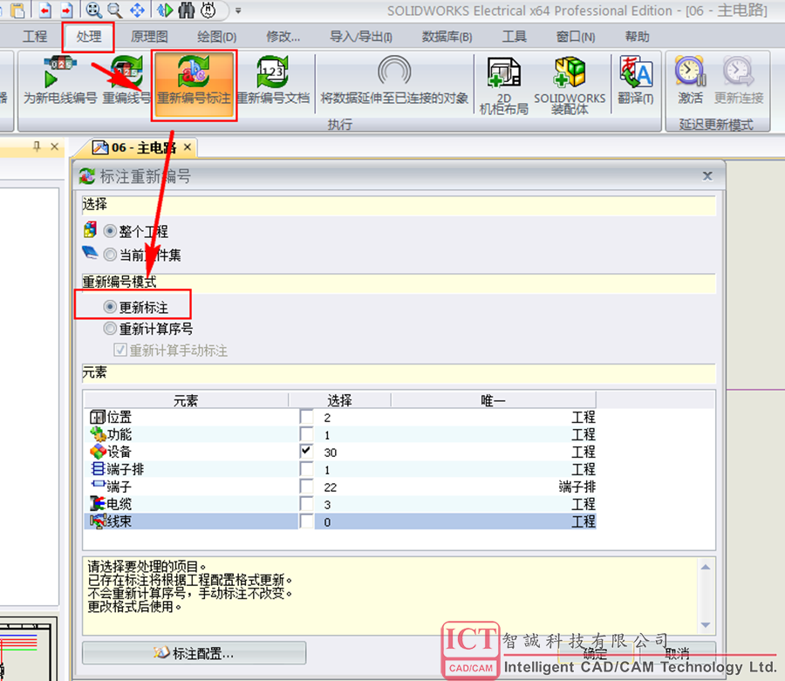Select the 线束 element row
The image size is (785, 681).
tap(340, 521)
